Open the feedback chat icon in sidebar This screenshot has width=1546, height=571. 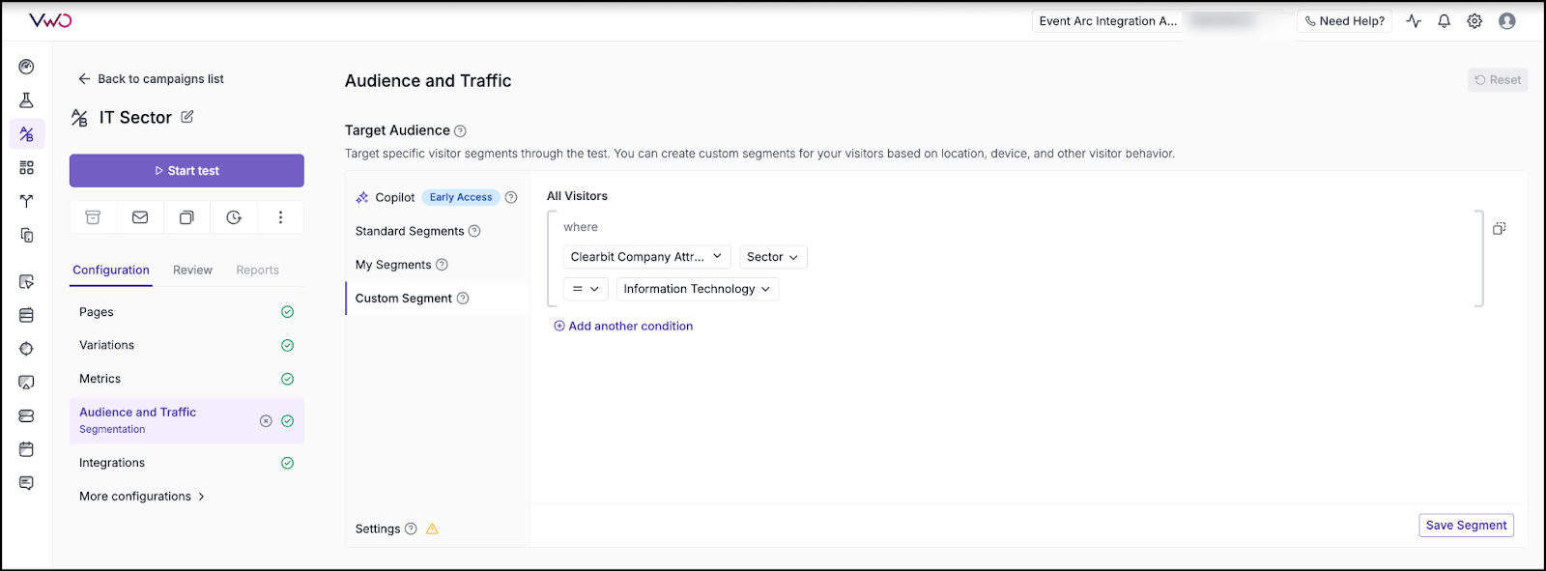click(x=26, y=483)
